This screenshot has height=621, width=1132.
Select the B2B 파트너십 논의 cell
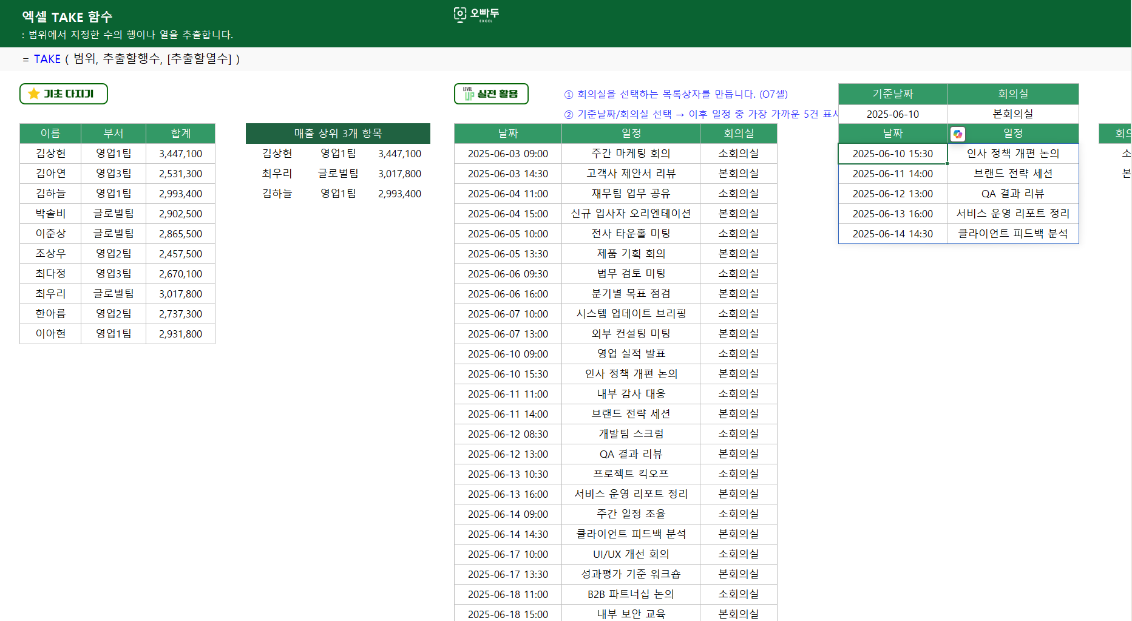[631, 594]
